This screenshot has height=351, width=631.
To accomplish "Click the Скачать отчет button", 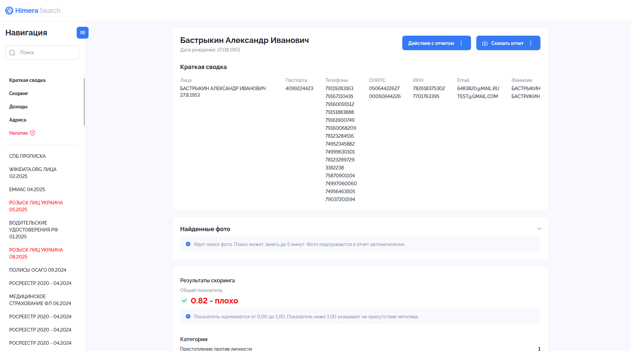I will click(508, 43).
